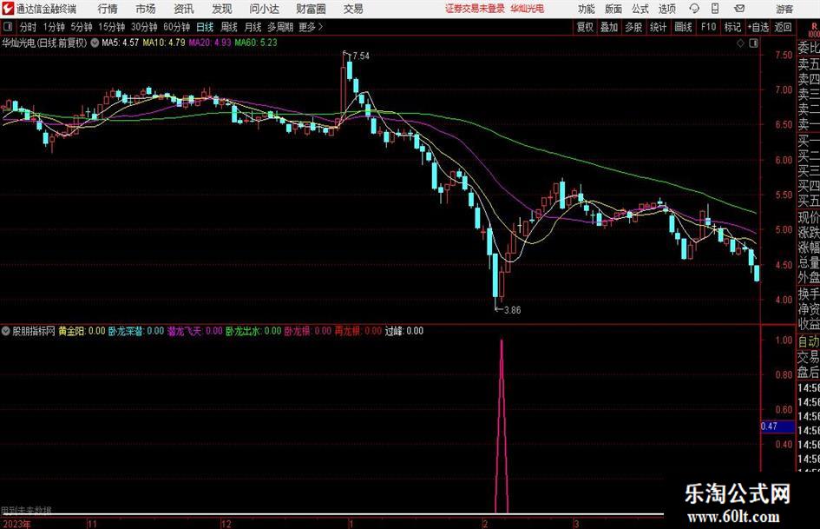Click the 证券交易未登录 login status link
Viewport: 820px width, 529px height.
pos(475,9)
